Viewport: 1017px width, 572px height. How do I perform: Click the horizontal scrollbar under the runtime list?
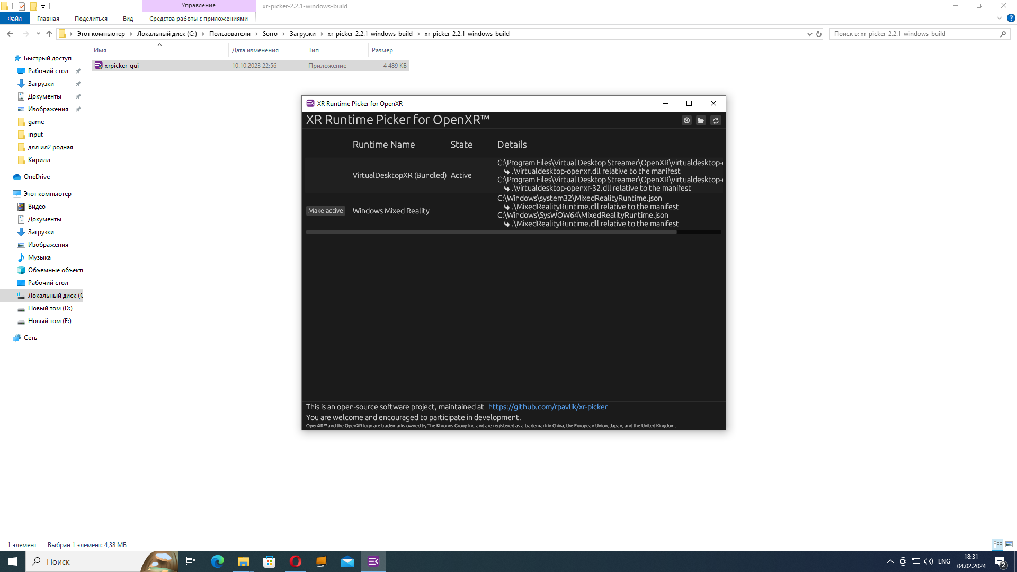[491, 232]
